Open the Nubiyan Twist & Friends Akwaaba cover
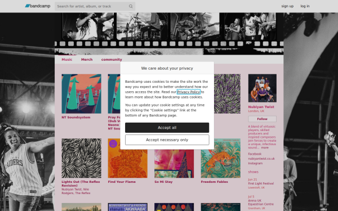338x211 pixels. point(128,207)
